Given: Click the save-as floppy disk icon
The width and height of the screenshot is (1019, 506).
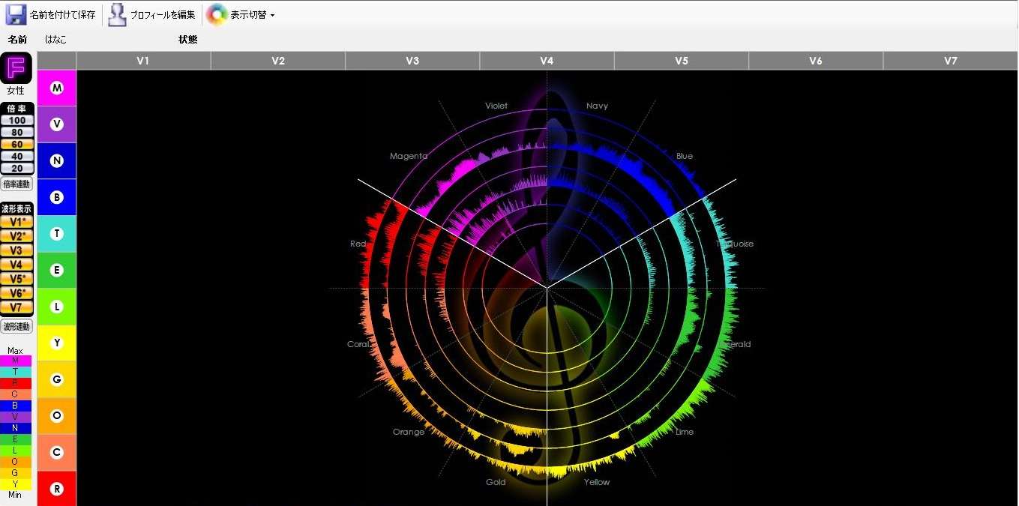Looking at the screenshot, I should click(16, 14).
